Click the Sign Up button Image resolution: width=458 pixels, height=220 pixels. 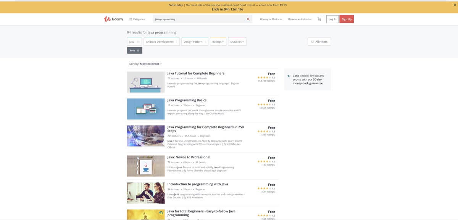[347, 19]
